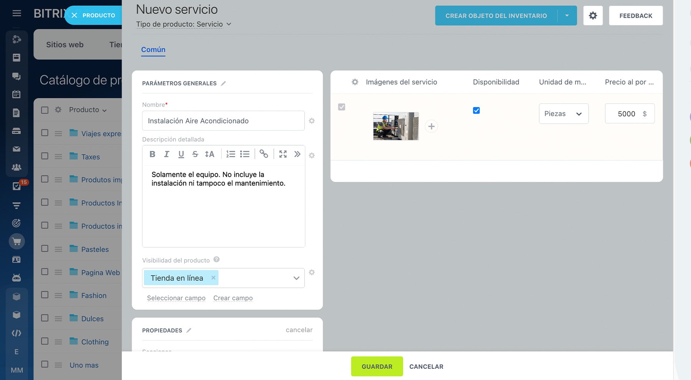Viewport: 691px width, 380px height.
Task: Select the Pasteles folder checkbox
Action: (x=45, y=249)
